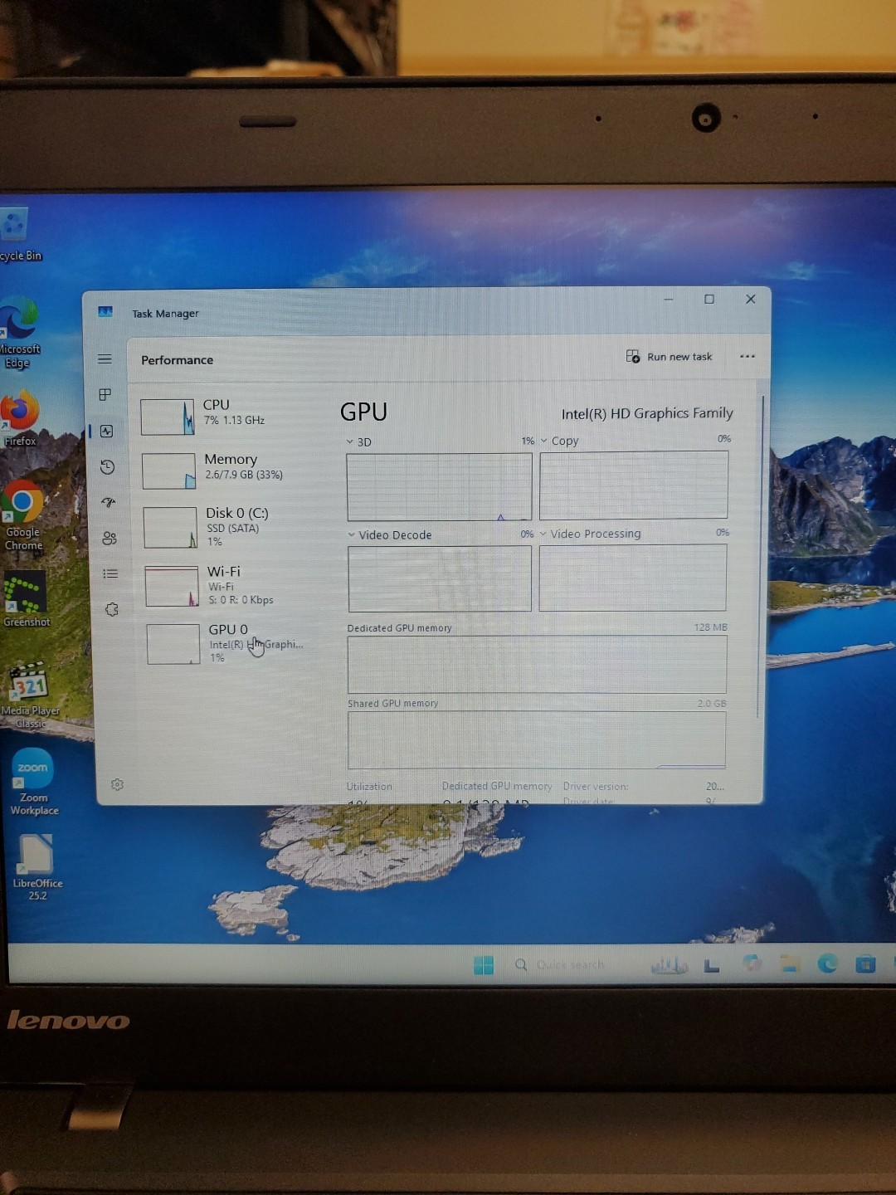Open the Task Manager navigation hamburger menu
Viewport: 896px width, 1195px height.
point(105,359)
